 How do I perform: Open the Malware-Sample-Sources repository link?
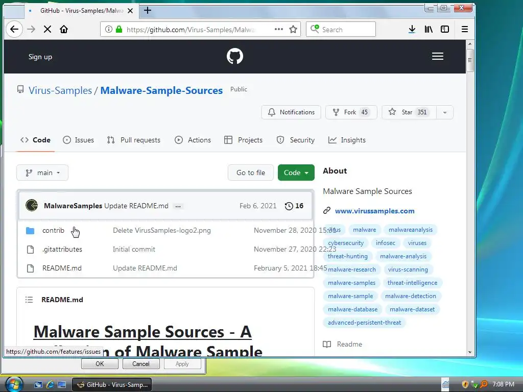161,90
